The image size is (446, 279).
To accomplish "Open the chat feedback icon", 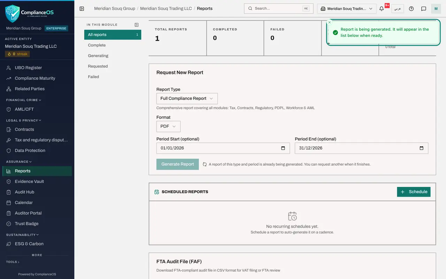I will tap(424, 9).
